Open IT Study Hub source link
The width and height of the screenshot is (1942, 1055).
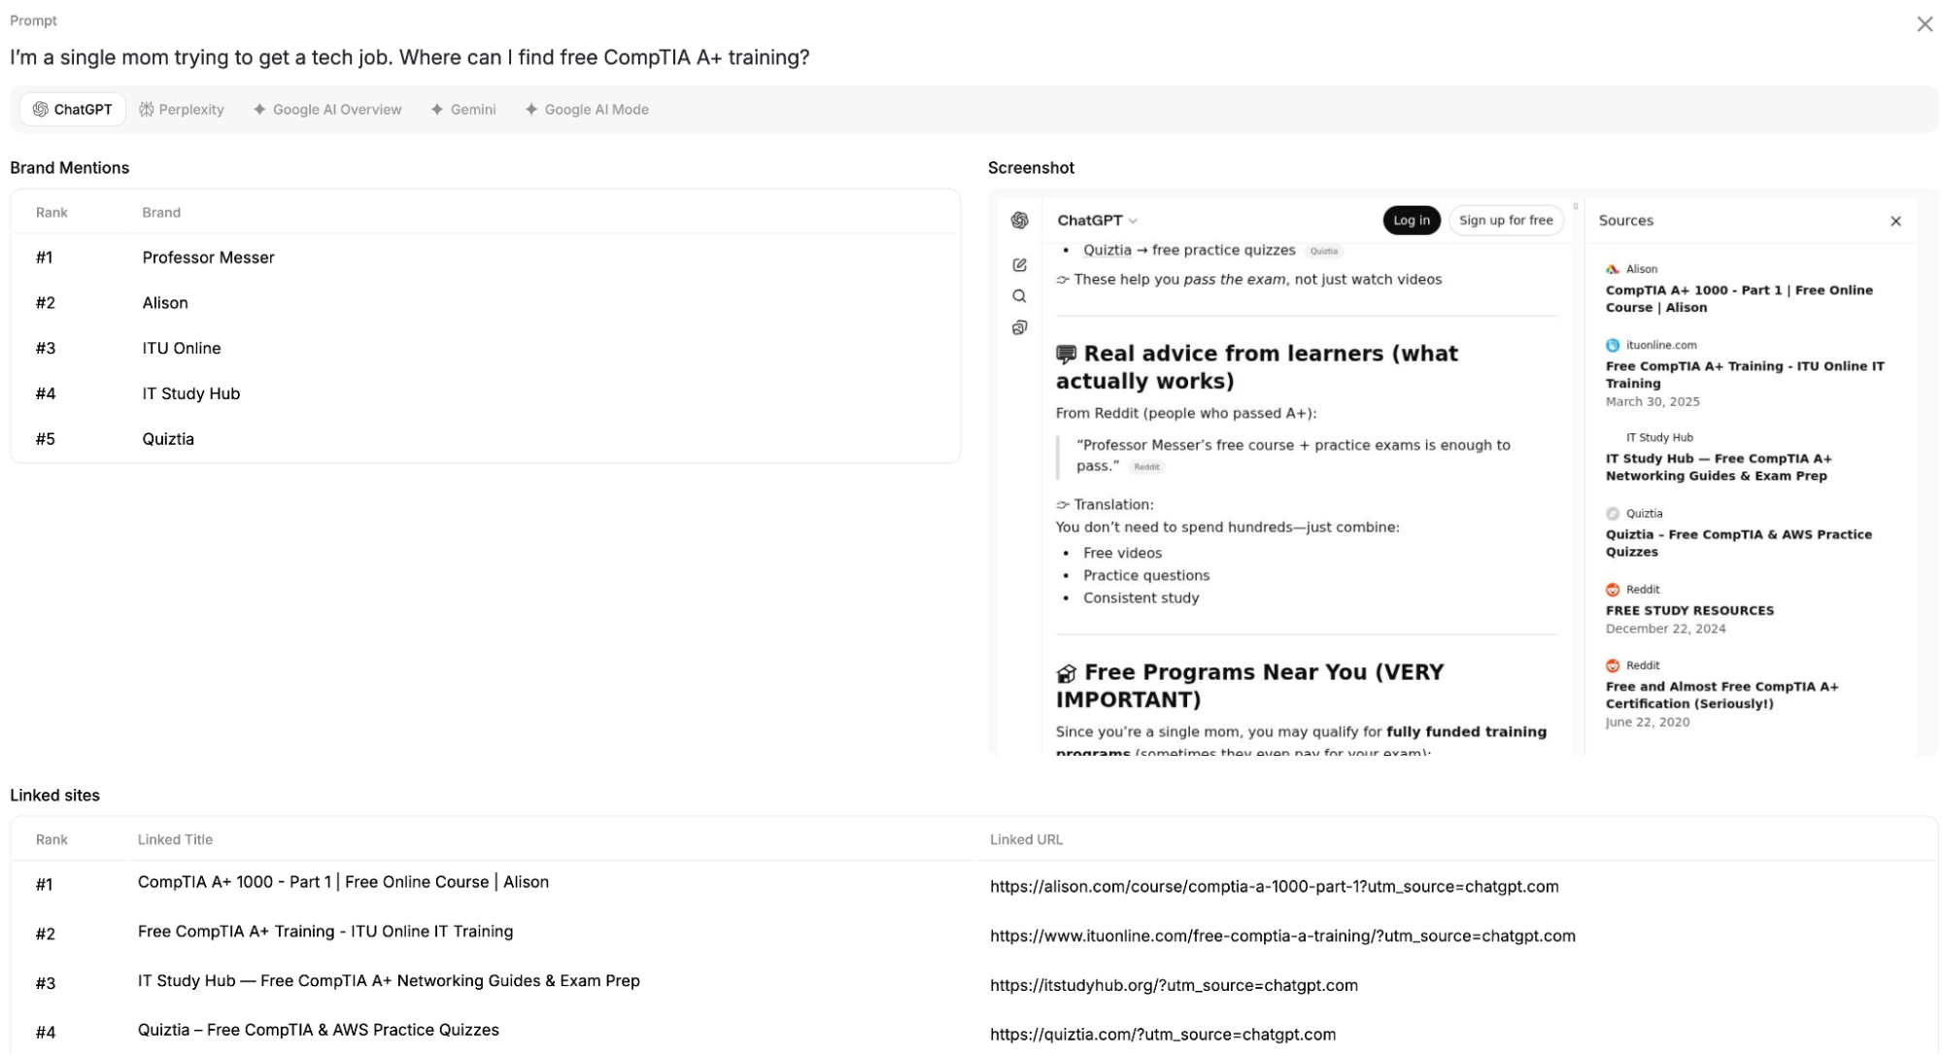(1718, 467)
